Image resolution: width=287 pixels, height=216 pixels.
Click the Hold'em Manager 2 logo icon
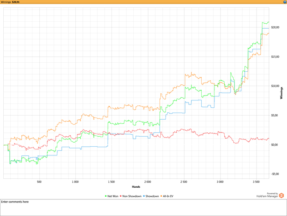coord(281,196)
